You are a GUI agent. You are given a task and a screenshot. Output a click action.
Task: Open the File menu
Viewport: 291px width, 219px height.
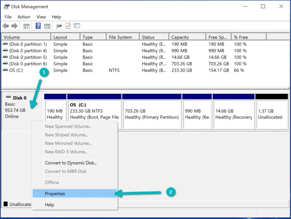pos(8,17)
